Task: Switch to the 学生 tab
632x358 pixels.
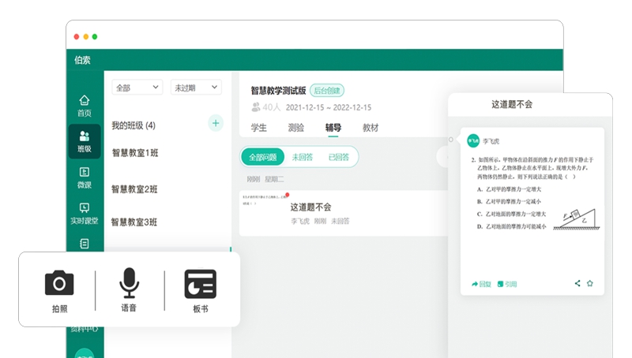Action: tap(259, 128)
